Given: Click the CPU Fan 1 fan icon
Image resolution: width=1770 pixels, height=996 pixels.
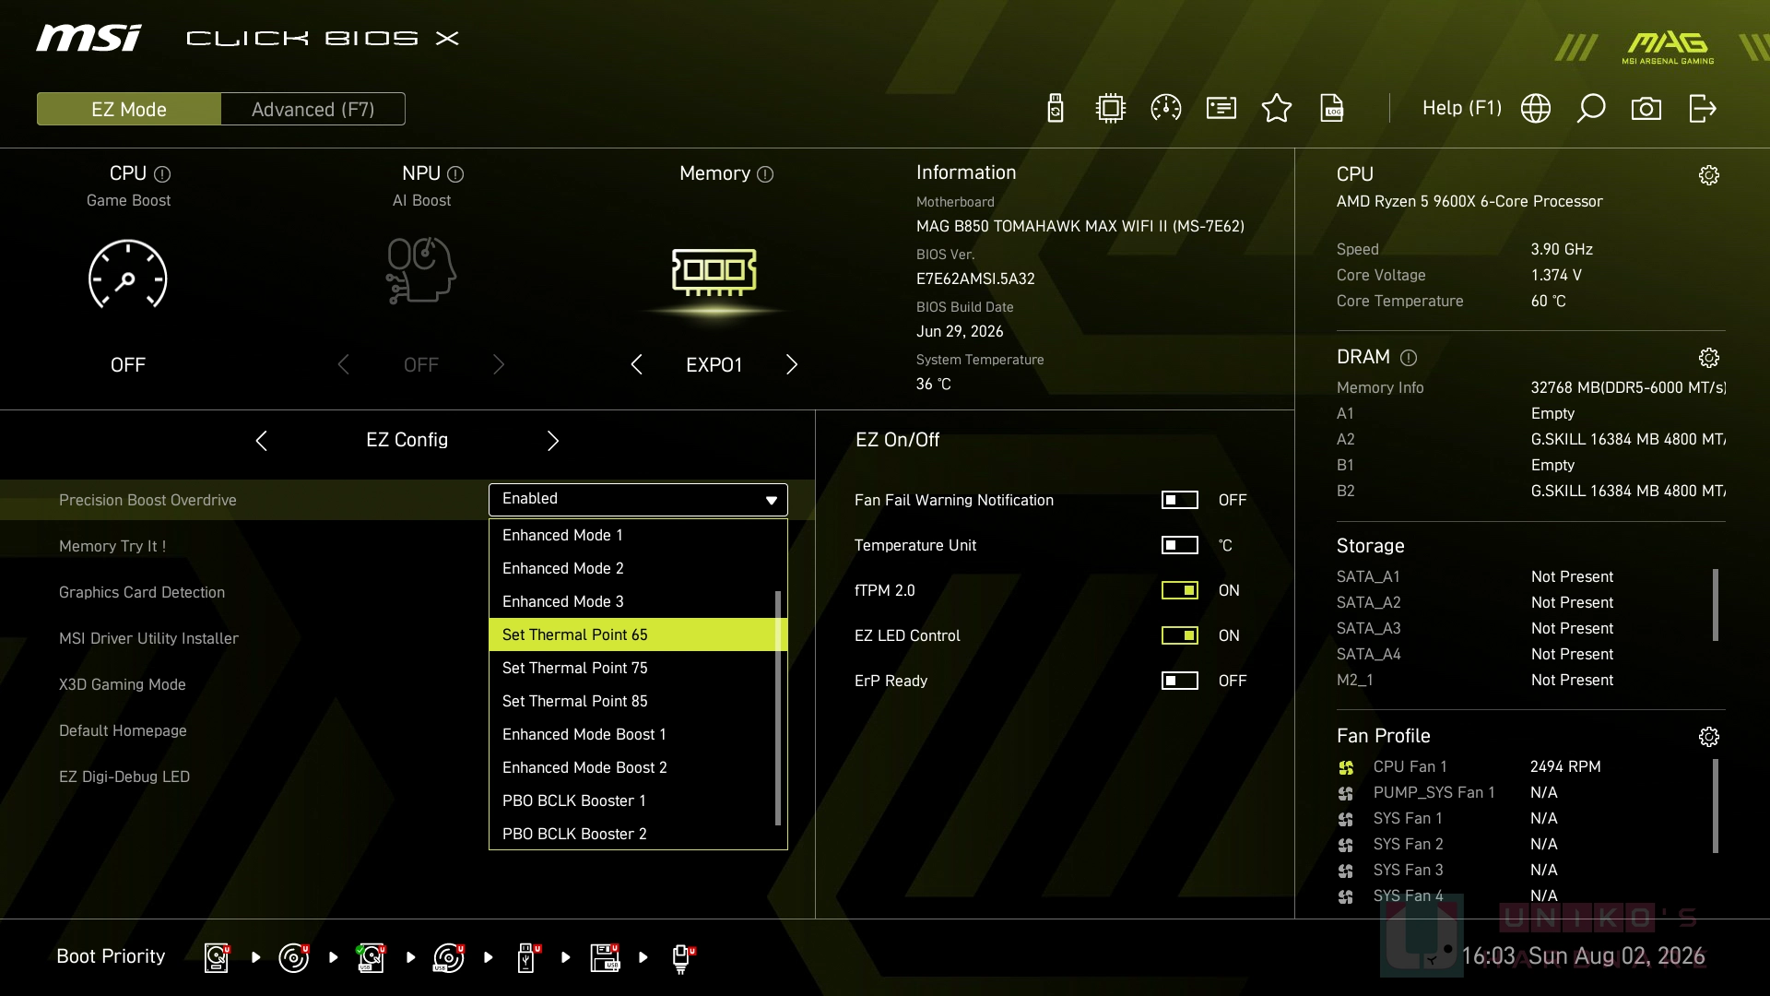Looking at the screenshot, I should pyautogui.click(x=1346, y=767).
